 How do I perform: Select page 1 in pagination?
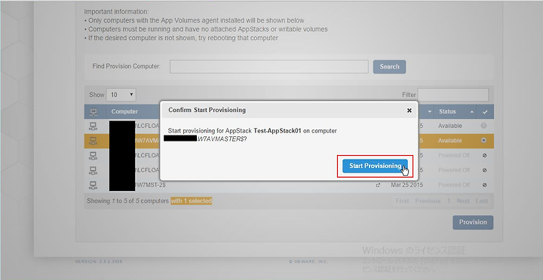[x=449, y=201]
